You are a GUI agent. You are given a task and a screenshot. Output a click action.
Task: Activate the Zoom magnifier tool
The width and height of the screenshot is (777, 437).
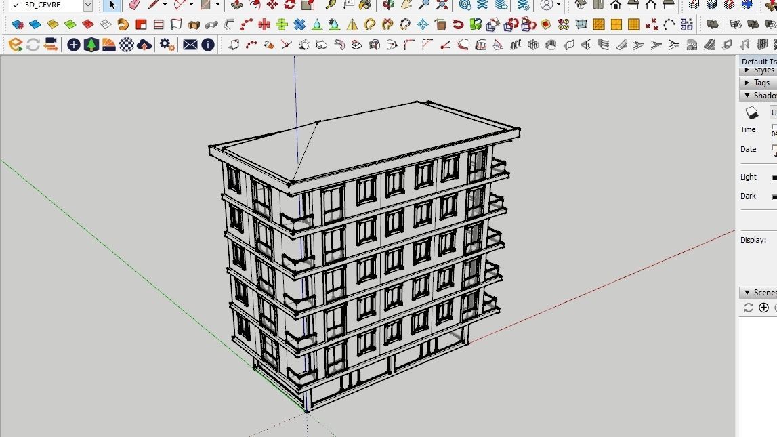coord(424,5)
